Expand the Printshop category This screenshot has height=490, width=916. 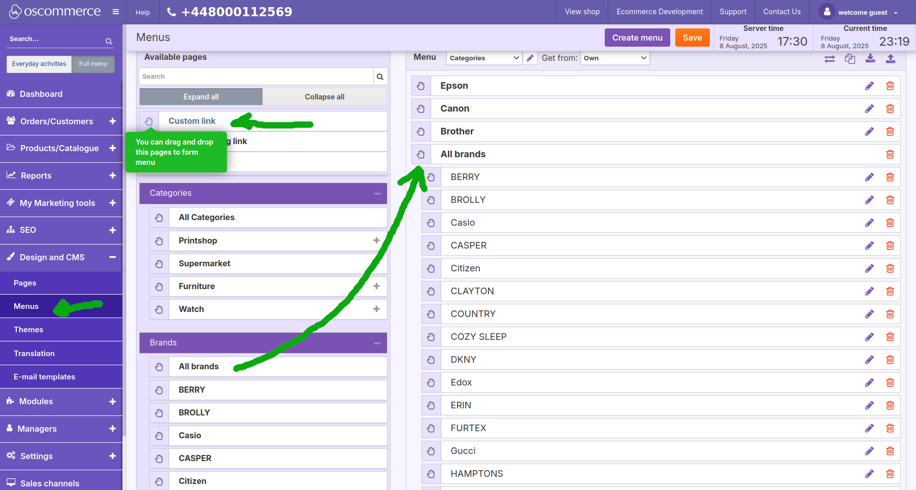[376, 240]
